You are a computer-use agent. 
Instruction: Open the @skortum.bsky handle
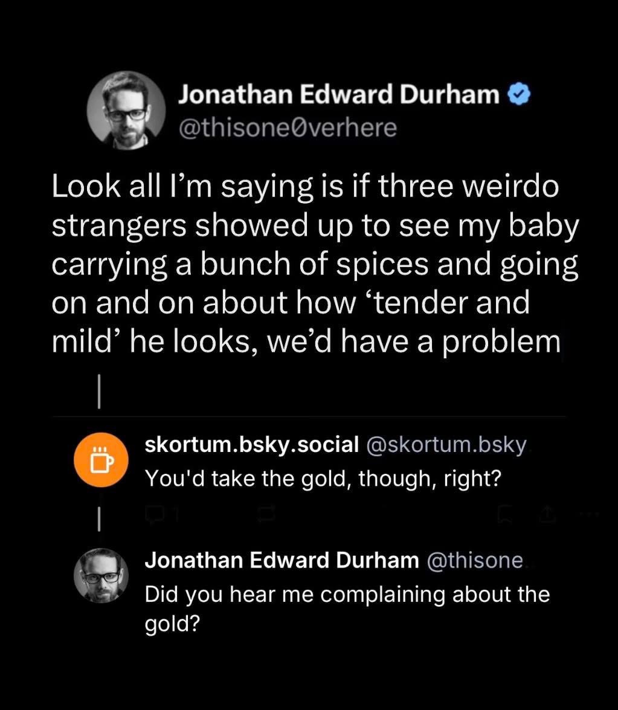click(x=446, y=444)
